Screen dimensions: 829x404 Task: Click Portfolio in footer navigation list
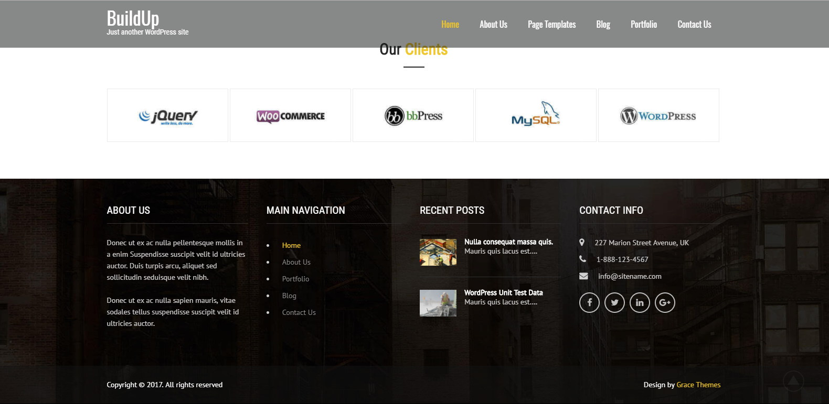point(295,279)
